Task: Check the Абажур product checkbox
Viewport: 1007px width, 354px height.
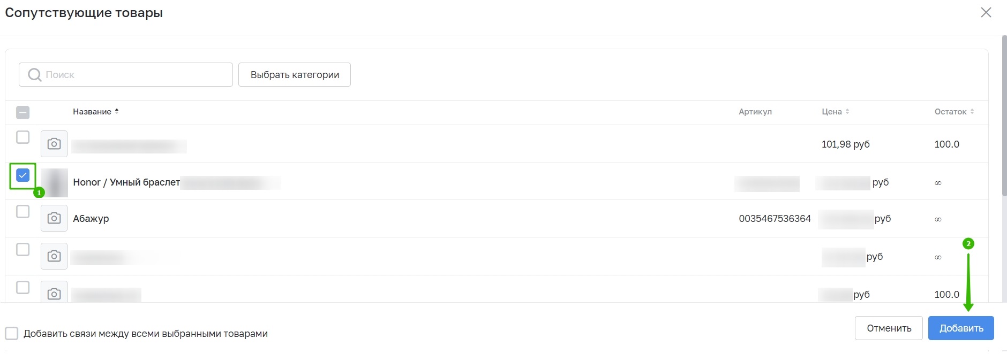Action: pyautogui.click(x=22, y=212)
